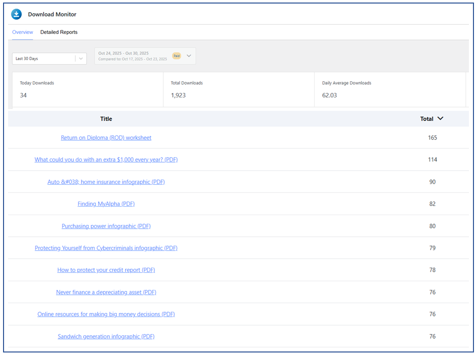The height and width of the screenshot is (354, 476).
Task: Open Auto & home insurance infographic link
Action: (x=106, y=182)
